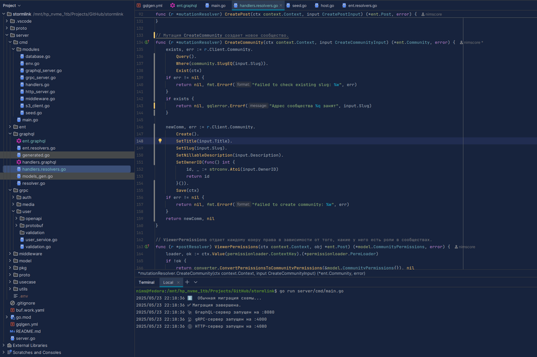Viewport: 537px width, 357px height.
Task: Click gutter implementation icon at line 163
Action: click(147, 247)
